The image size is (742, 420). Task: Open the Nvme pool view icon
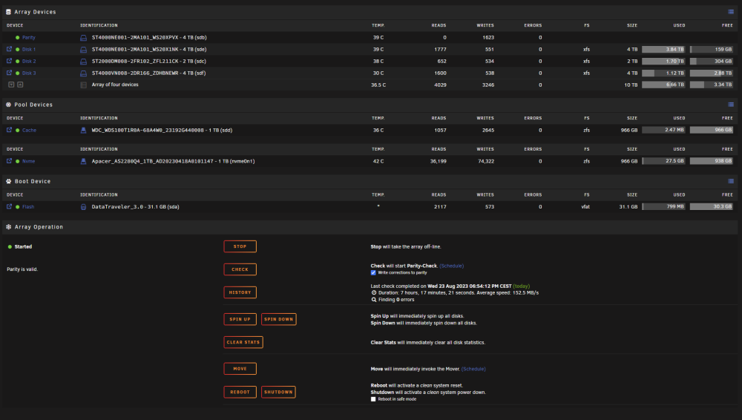pos(9,161)
